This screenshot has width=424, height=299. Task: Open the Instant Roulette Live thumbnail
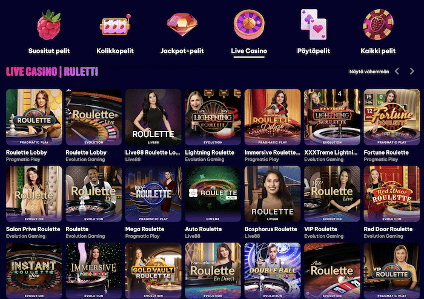pos(34,270)
